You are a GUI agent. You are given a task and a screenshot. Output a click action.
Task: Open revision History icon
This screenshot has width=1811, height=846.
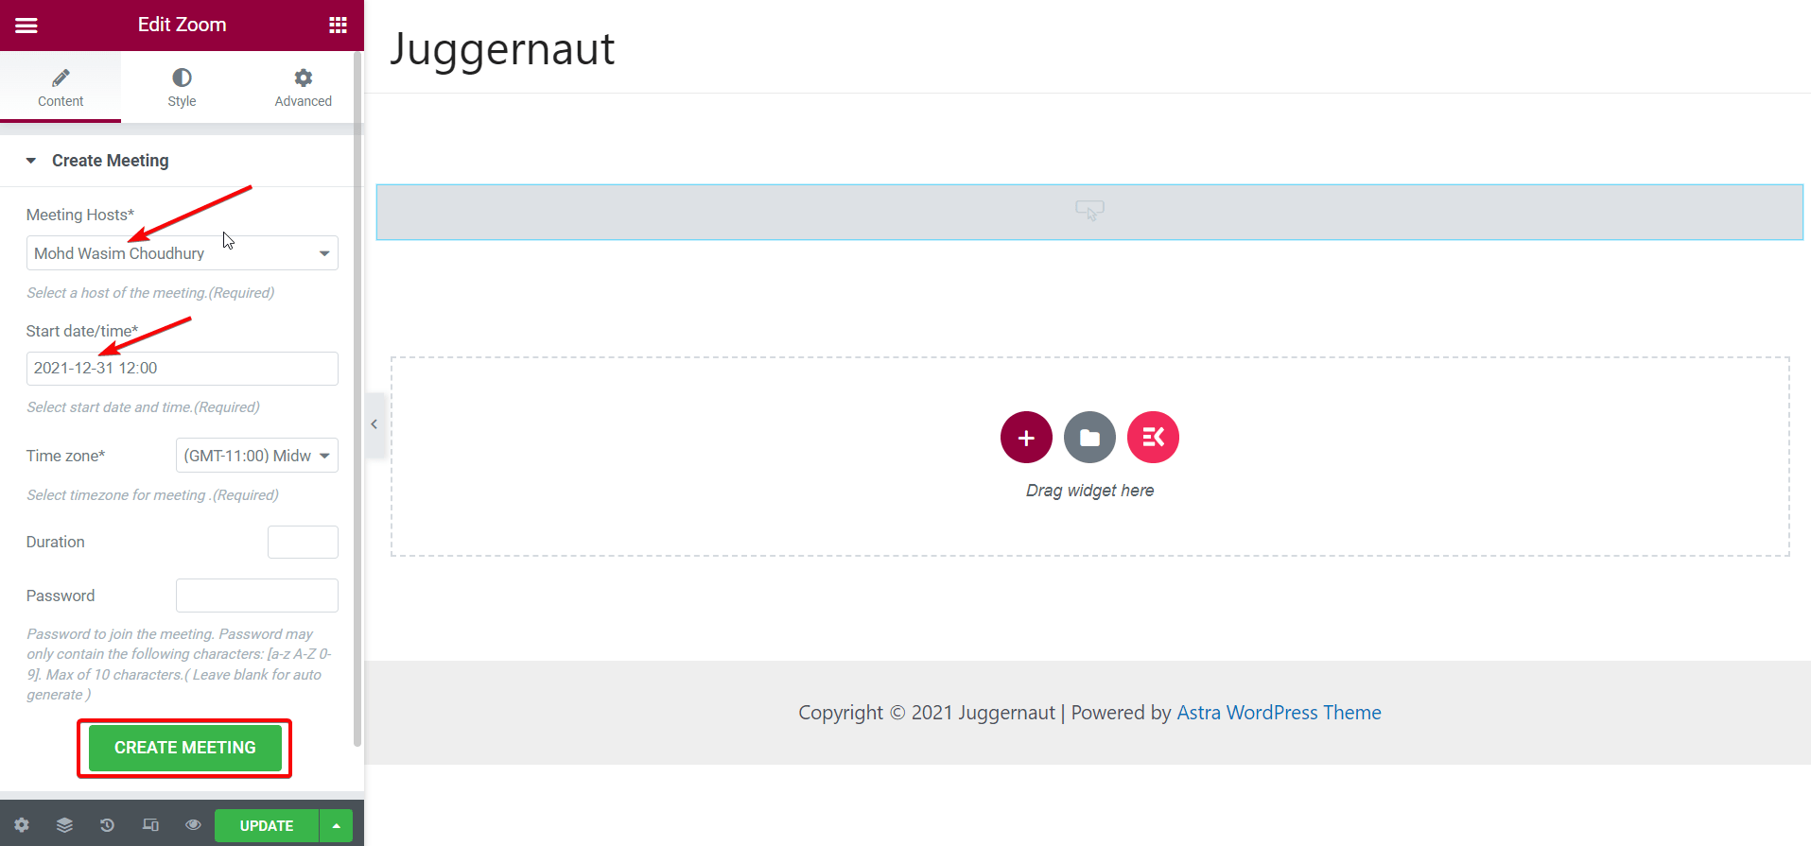[x=106, y=824]
